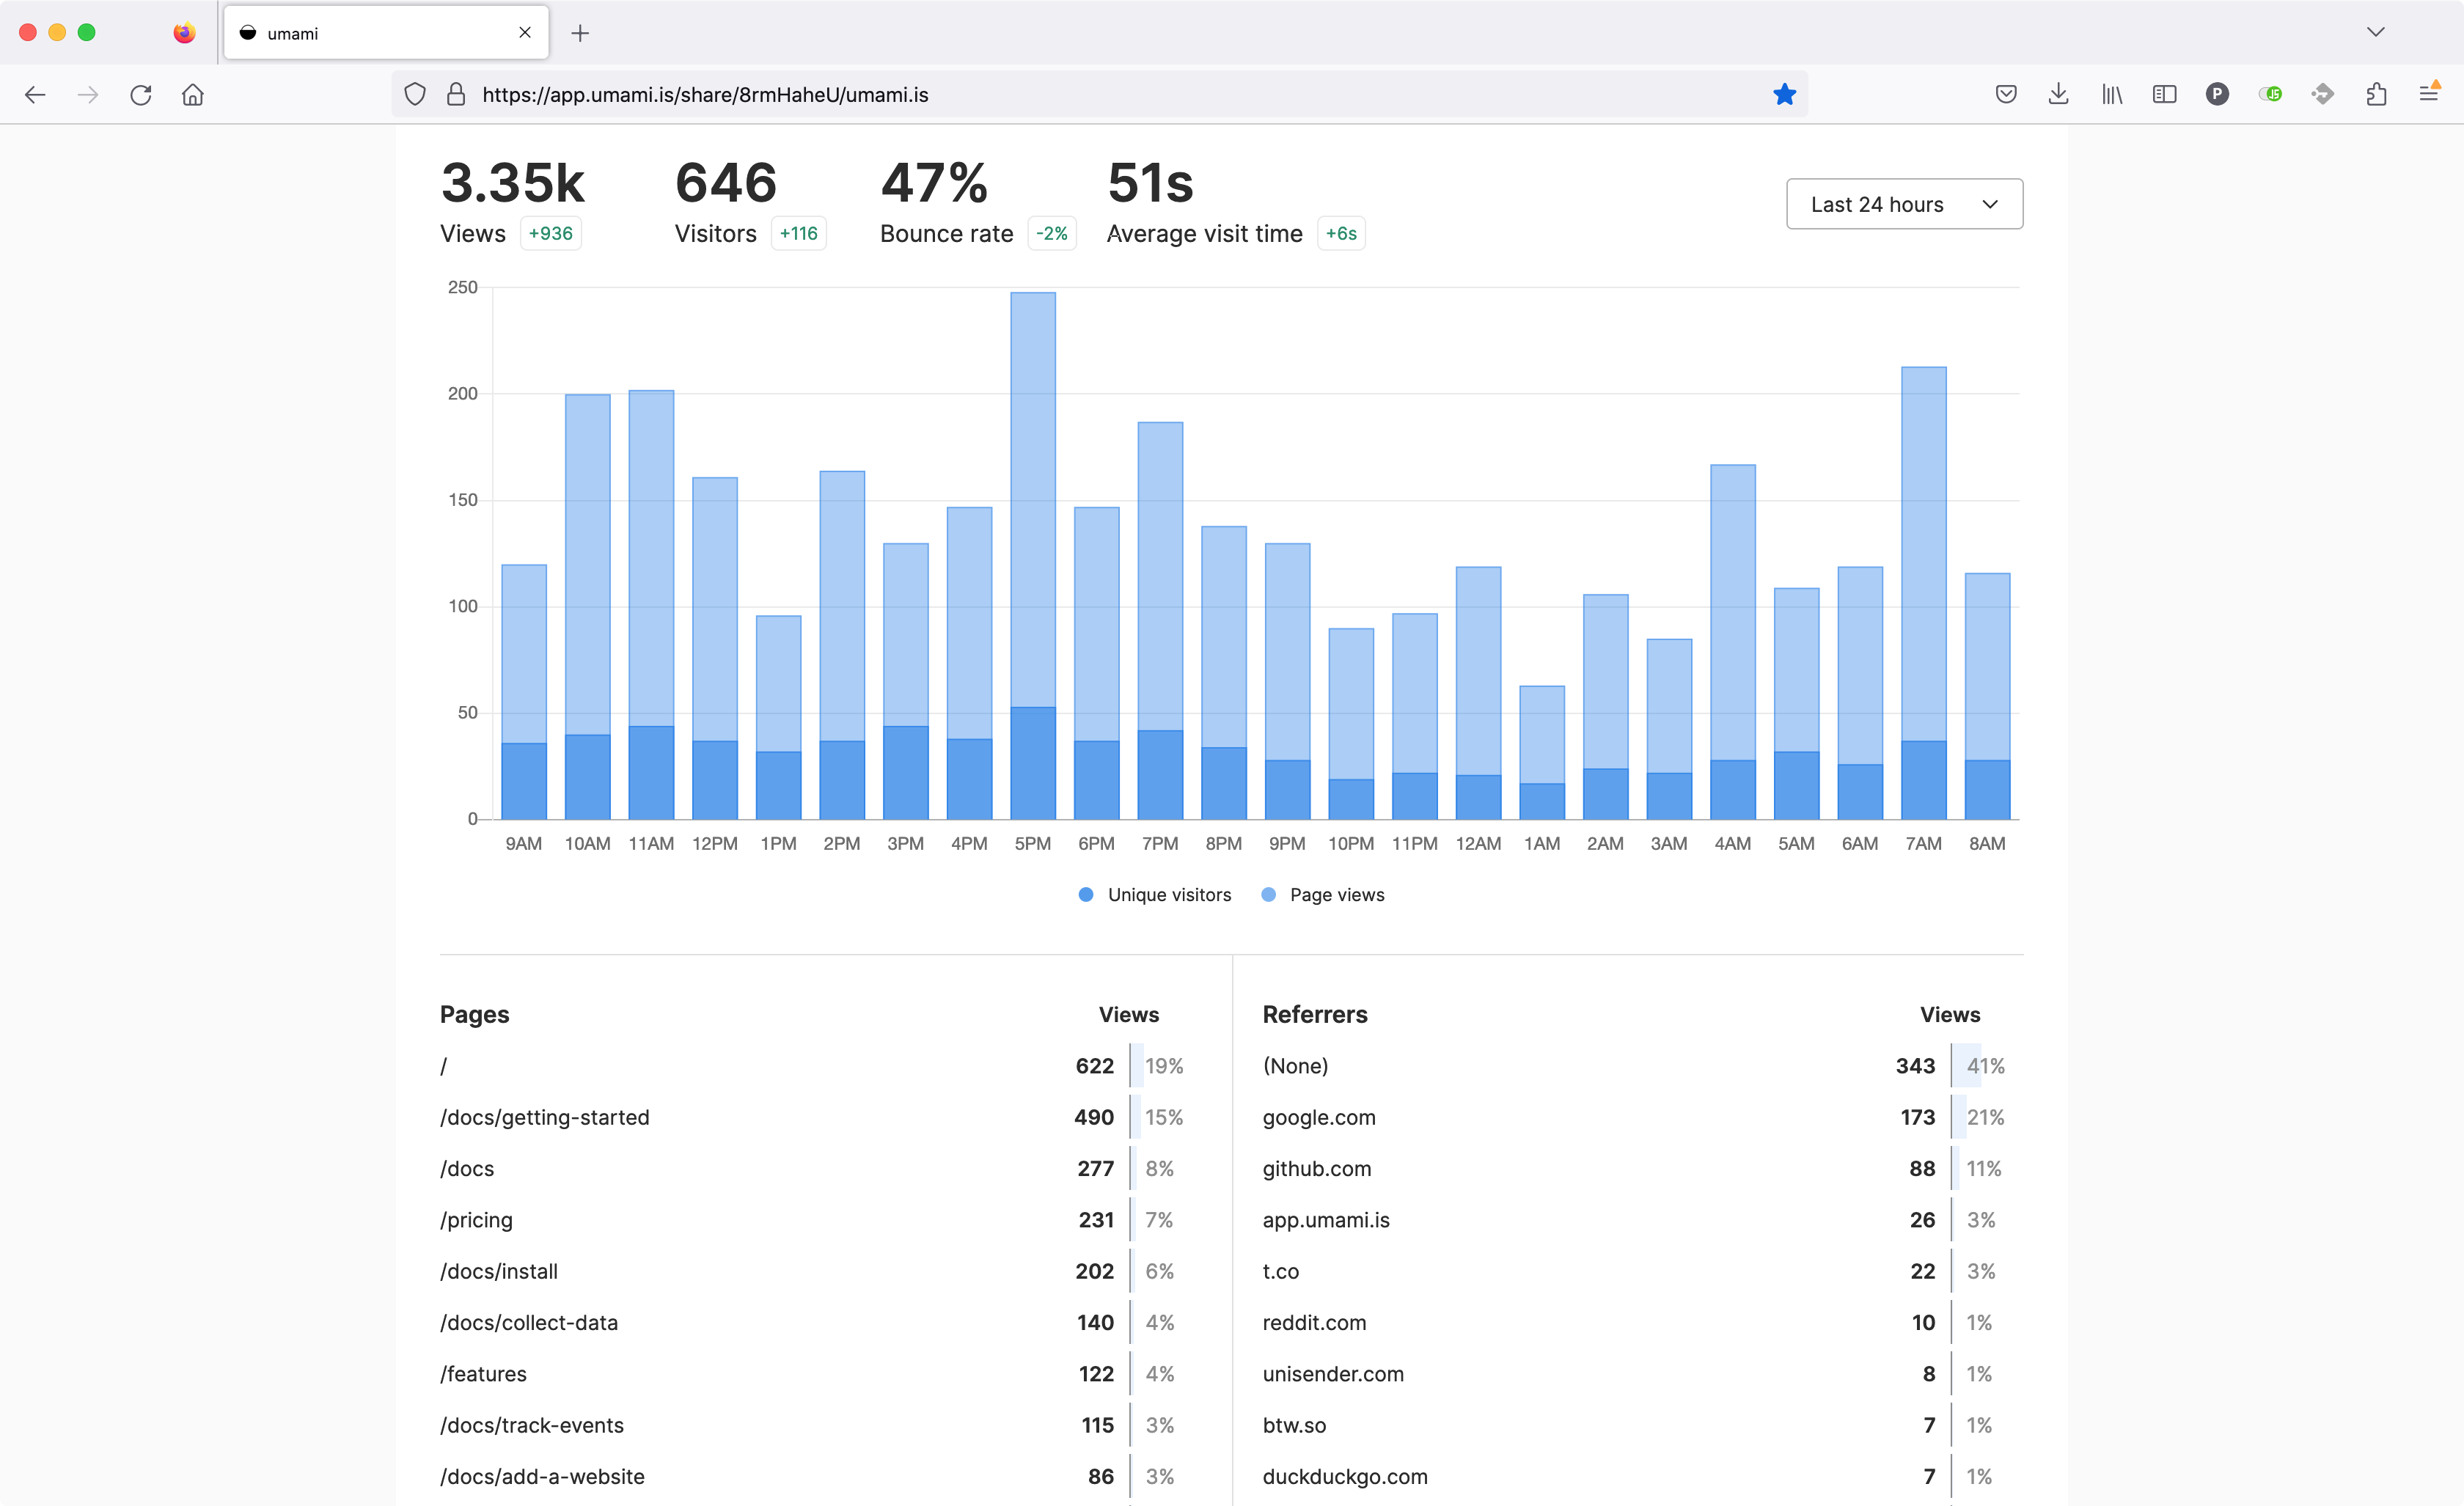Click the green JS toggle extension icon

[2270, 94]
